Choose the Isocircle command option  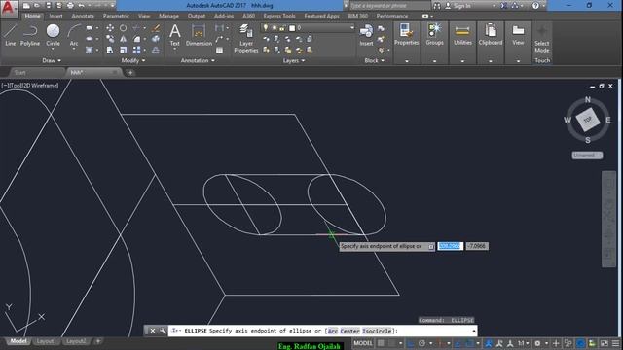377,331
